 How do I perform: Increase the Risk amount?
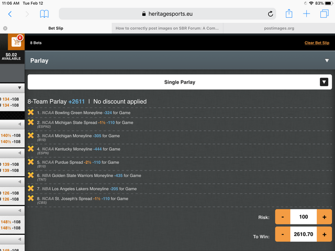pos(325,217)
